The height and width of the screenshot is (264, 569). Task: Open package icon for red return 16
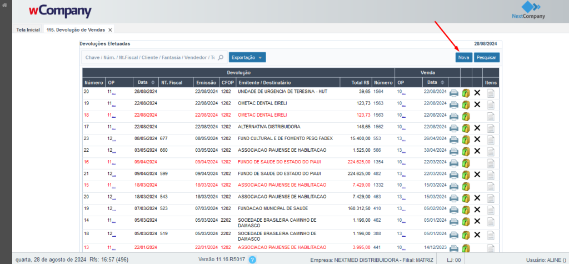click(466, 163)
